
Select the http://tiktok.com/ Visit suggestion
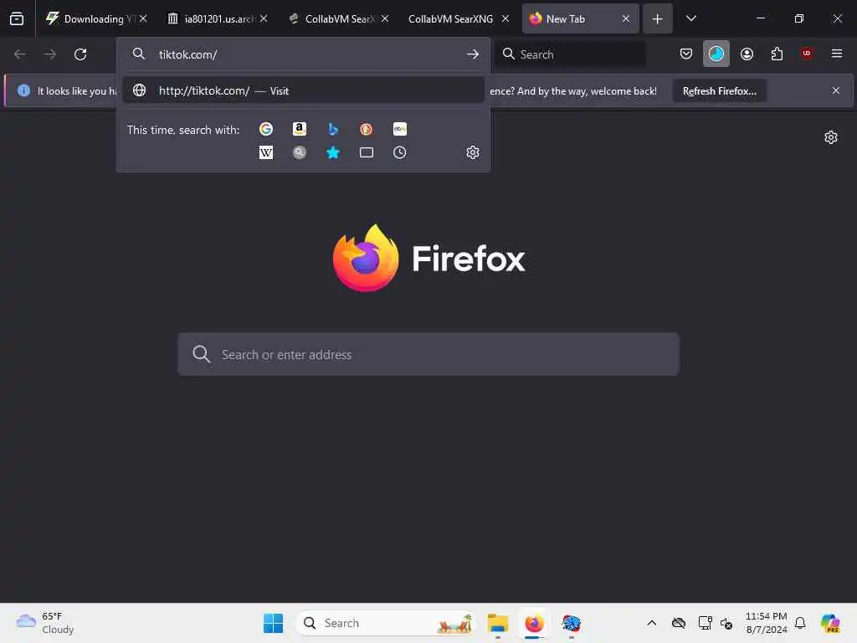coord(303,90)
